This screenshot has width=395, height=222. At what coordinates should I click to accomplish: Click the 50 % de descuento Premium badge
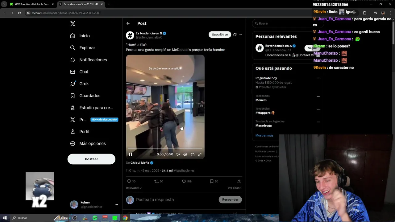coord(104,120)
